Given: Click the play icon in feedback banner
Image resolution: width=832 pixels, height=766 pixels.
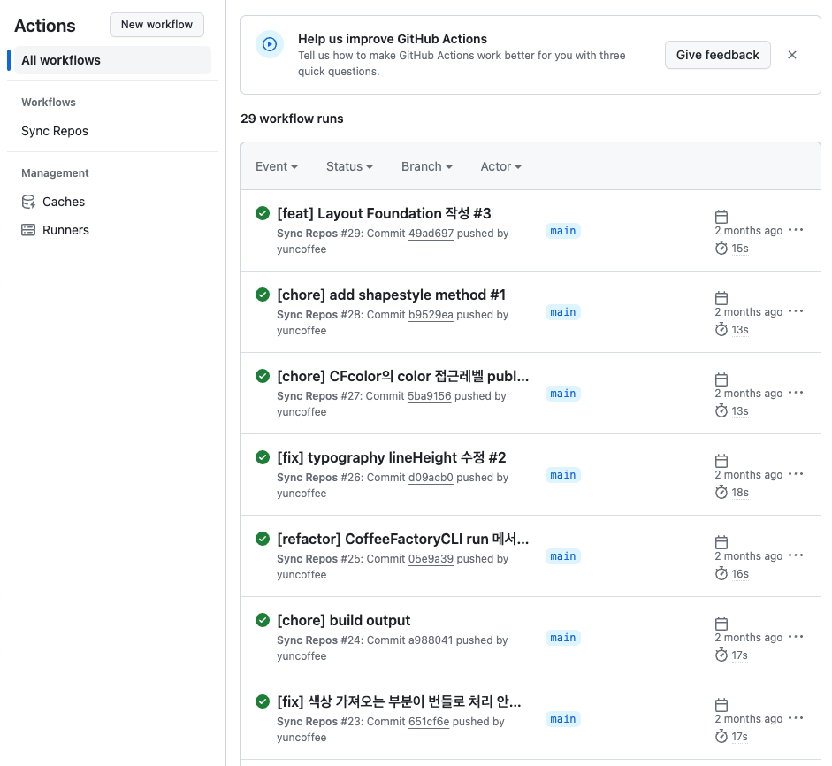Looking at the screenshot, I should (270, 44).
